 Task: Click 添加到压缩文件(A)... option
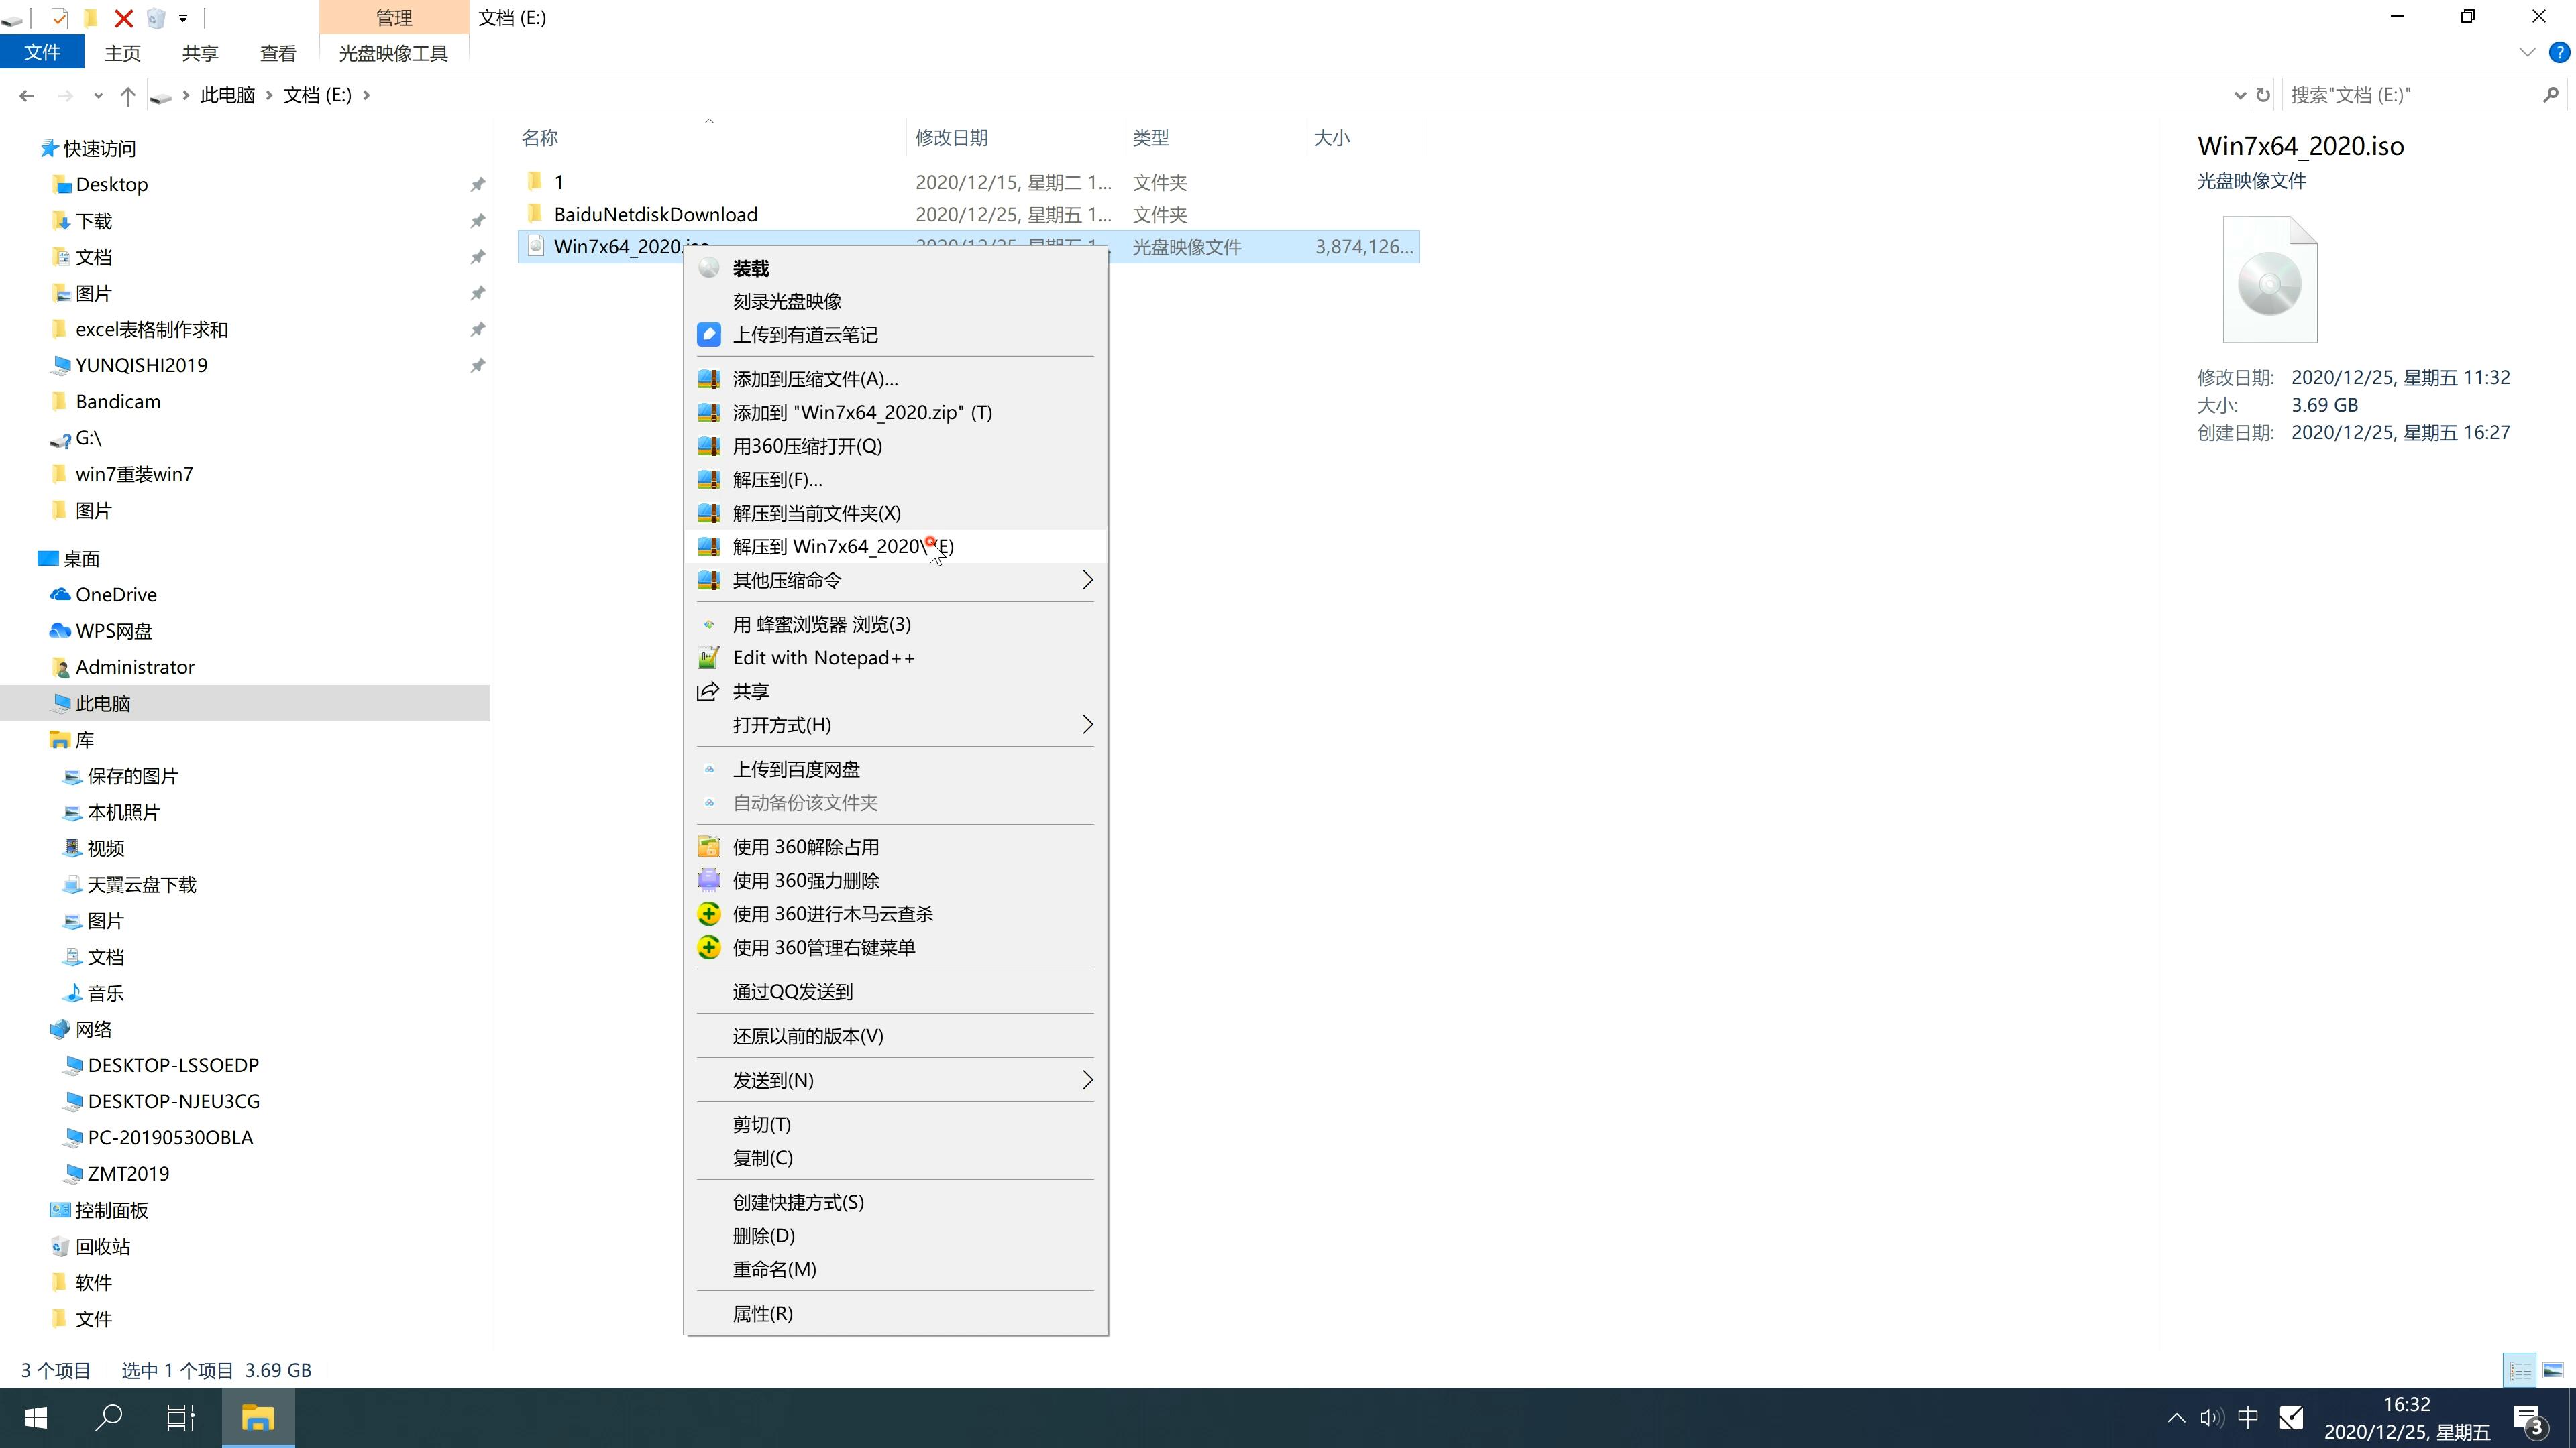tap(814, 377)
